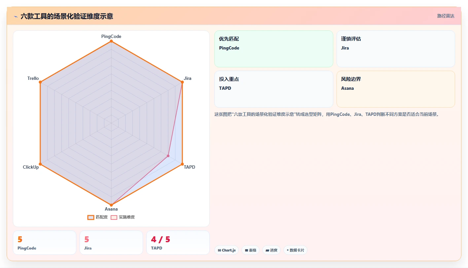
Task: Open the 优先匹配 PingCode card
Action: coord(274,49)
